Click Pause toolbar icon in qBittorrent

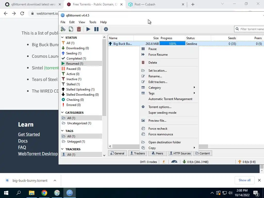click(96, 29)
